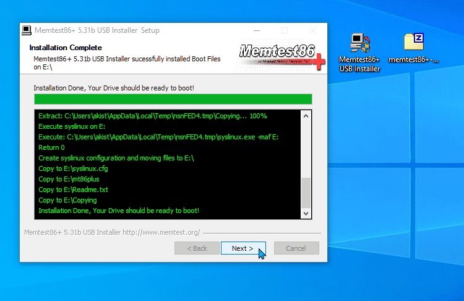The width and height of the screenshot is (464, 301).
Task: Select the memtest86+ zip archive on desktop
Action: [413, 48]
